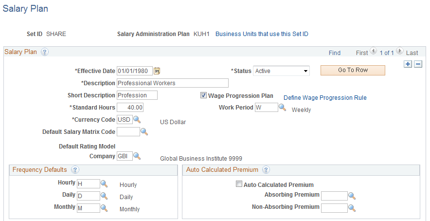Look up Company values
Screen dimensions: 430x221
tap(137, 156)
